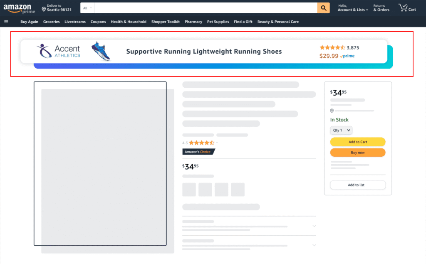This screenshot has height=264, width=426.
Task: Open the Qty 1 quantity dropdown
Action: tap(341, 131)
